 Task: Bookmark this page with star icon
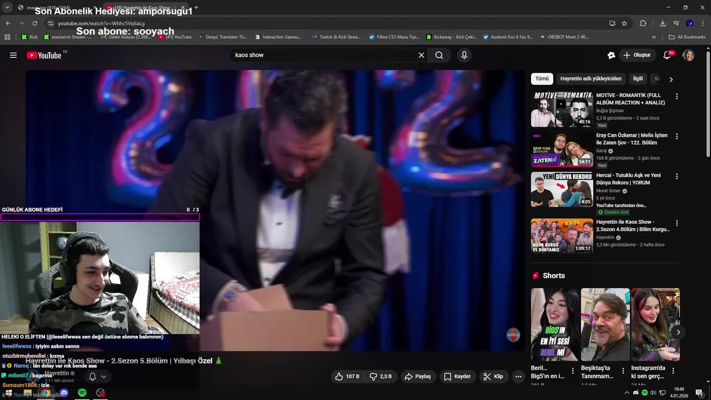pyautogui.click(x=624, y=23)
